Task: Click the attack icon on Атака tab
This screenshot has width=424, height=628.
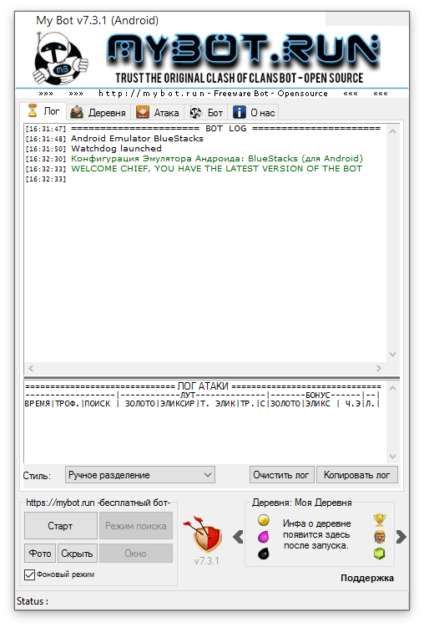Action: (142, 113)
